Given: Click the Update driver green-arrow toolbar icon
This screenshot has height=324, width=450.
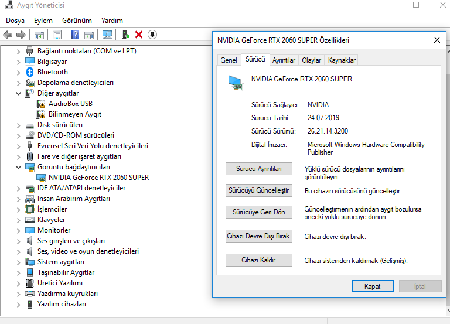Looking at the screenshot, I should (x=126, y=35).
